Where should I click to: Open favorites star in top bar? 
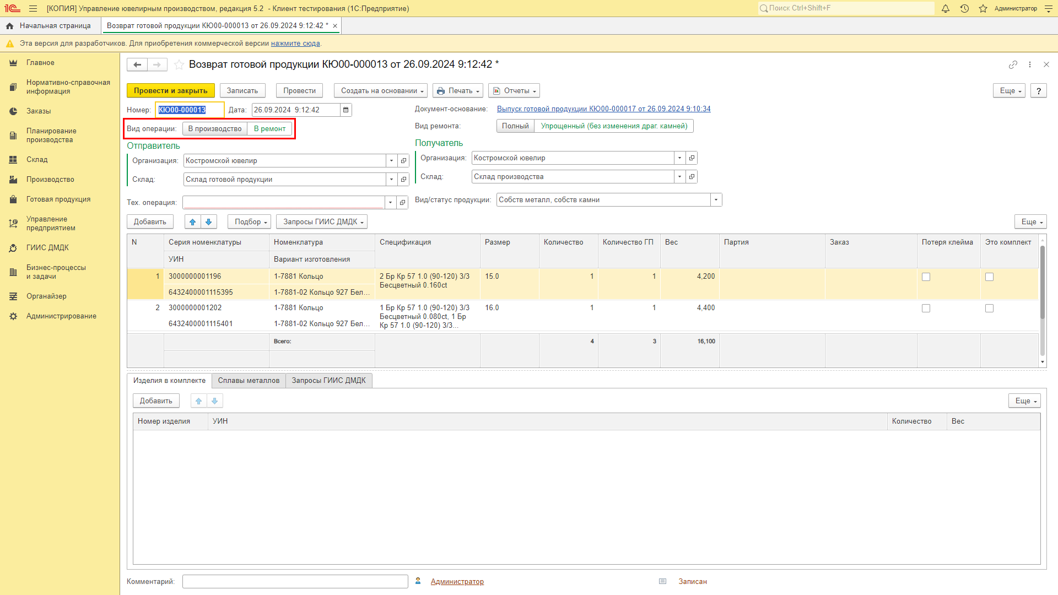coord(983,8)
